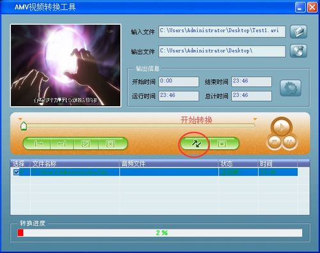The height and width of the screenshot is (253, 320).
Task: Click the 开始时间 field showing 0:00
Action: (x=179, y=82)
